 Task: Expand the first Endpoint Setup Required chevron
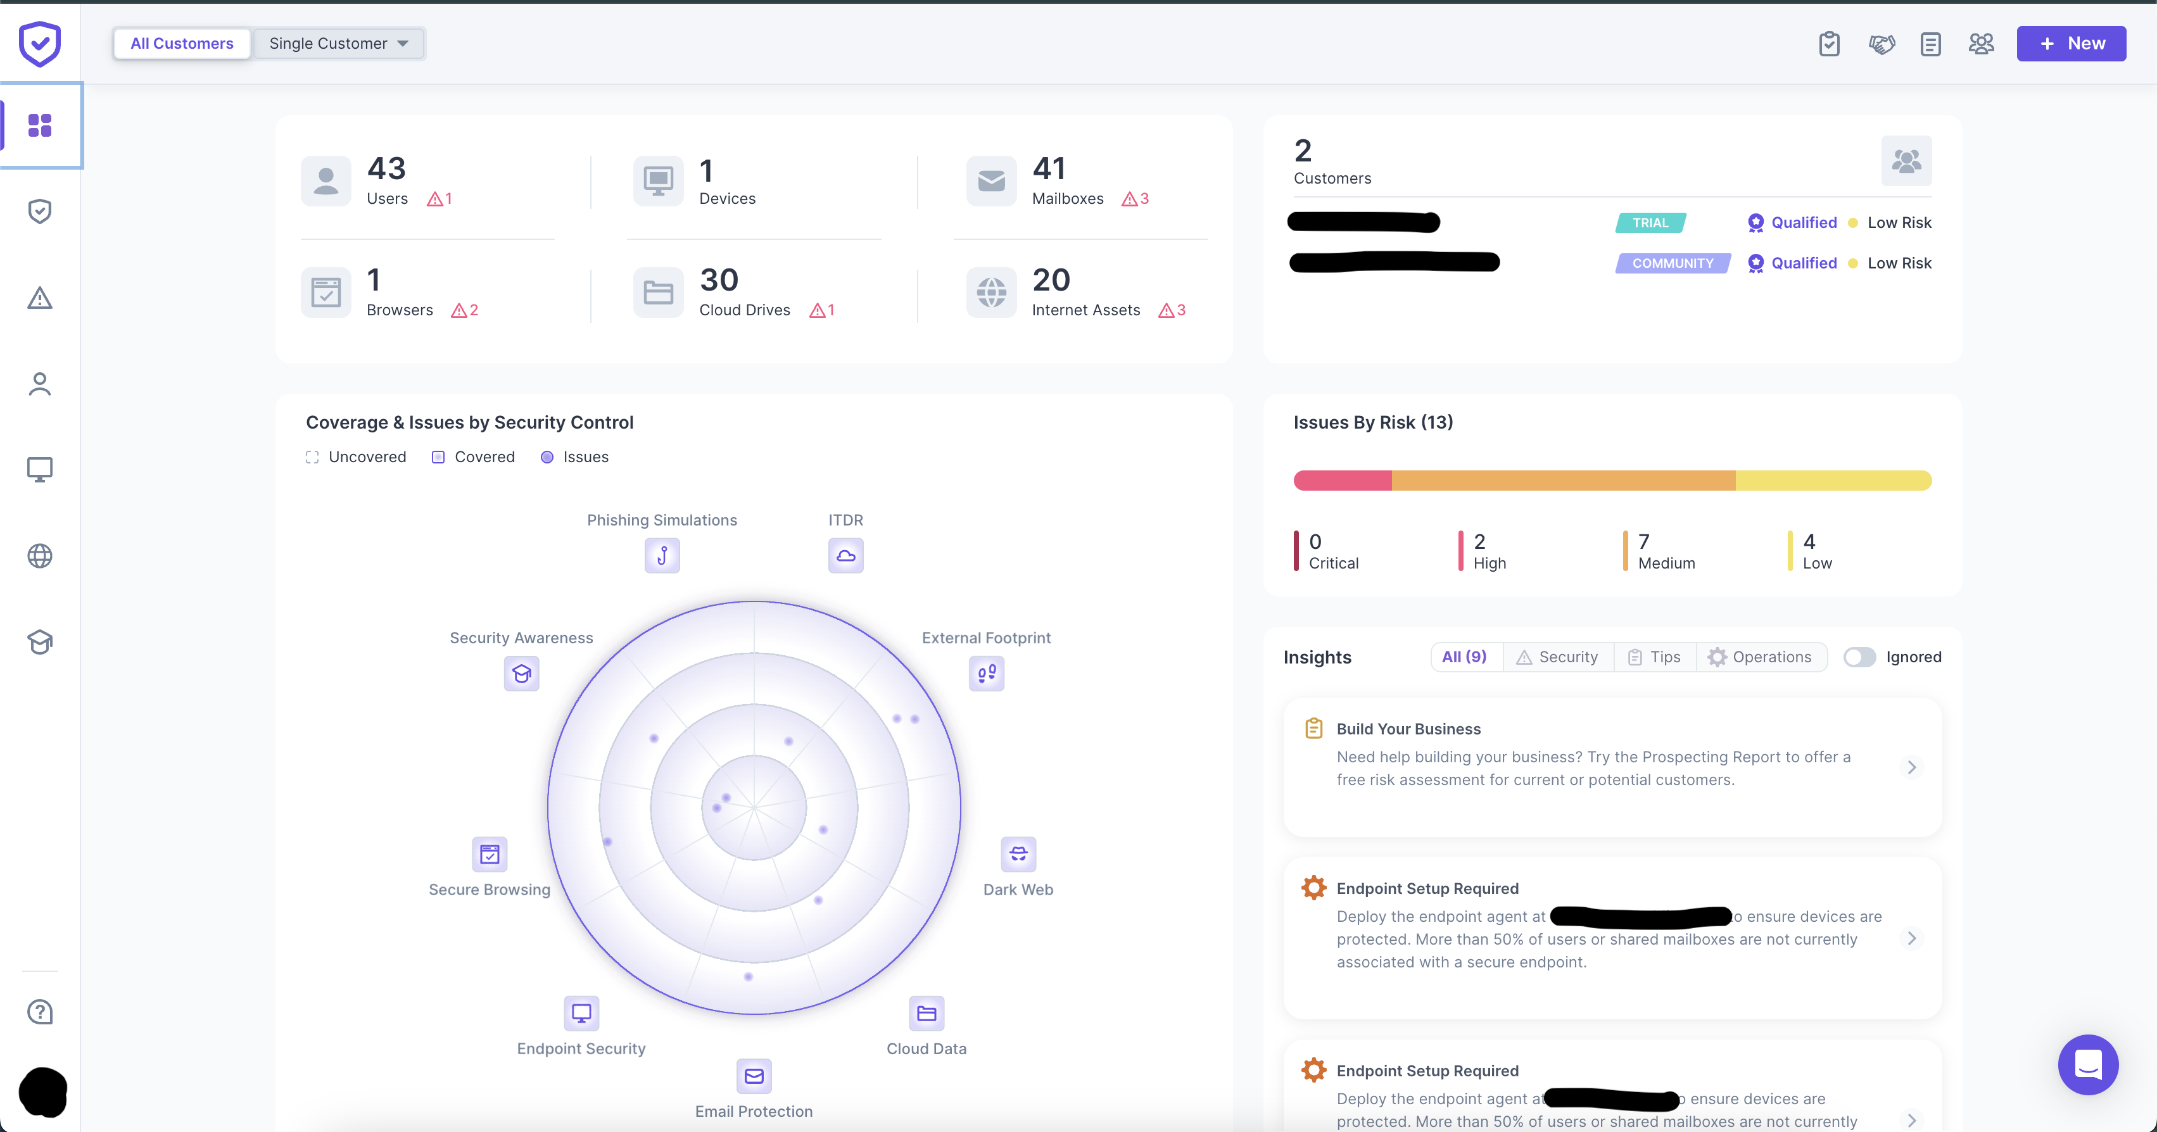1911,939
